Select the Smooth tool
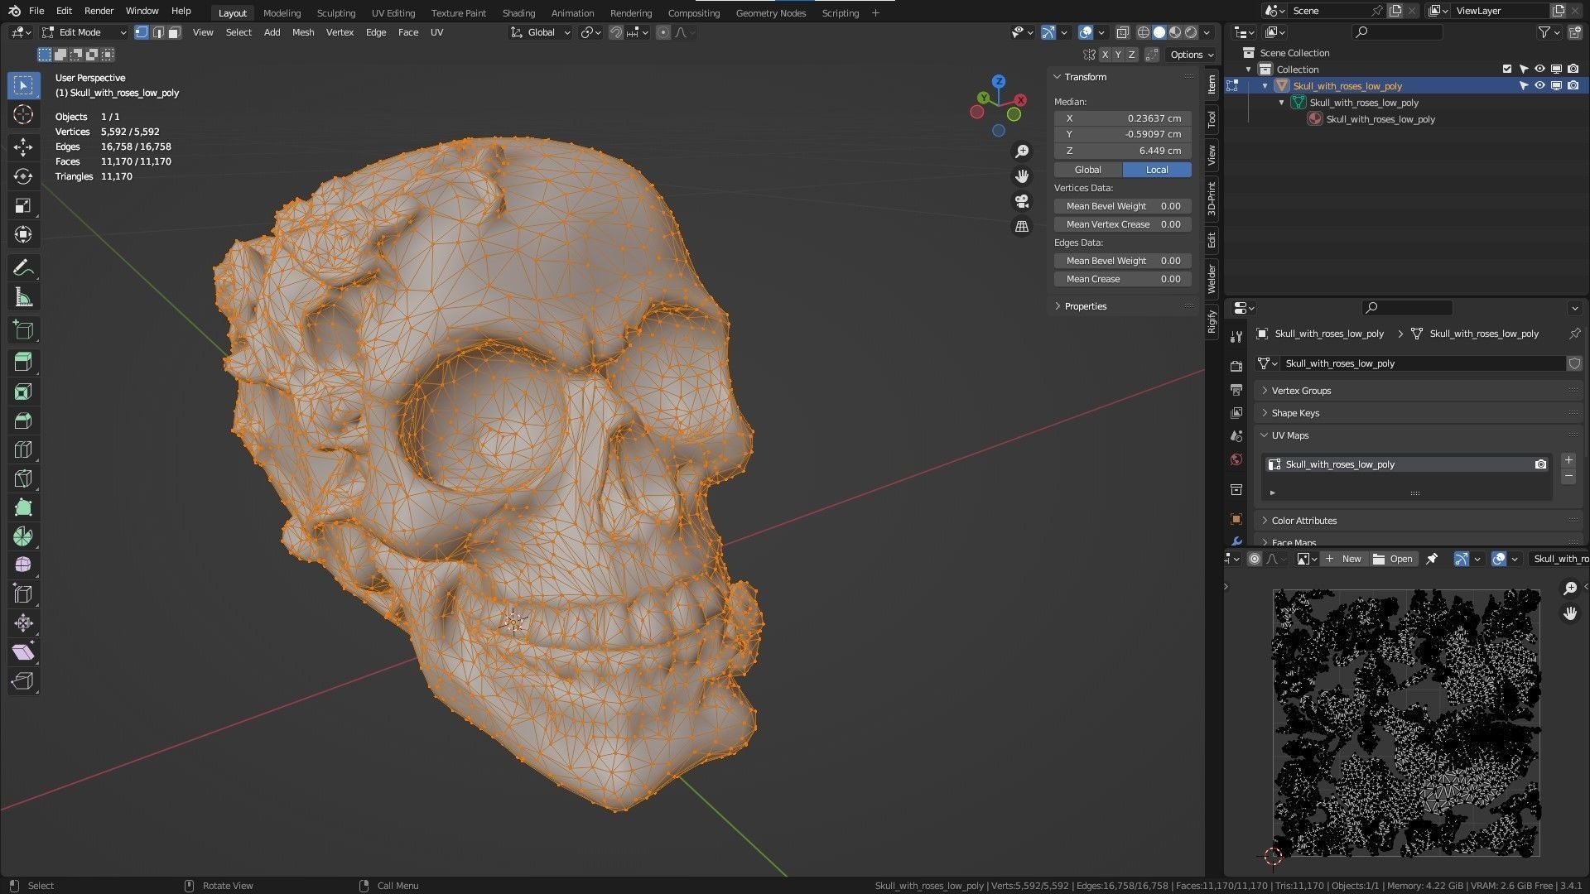1590x894 pixels. click(x=23, y=565)
